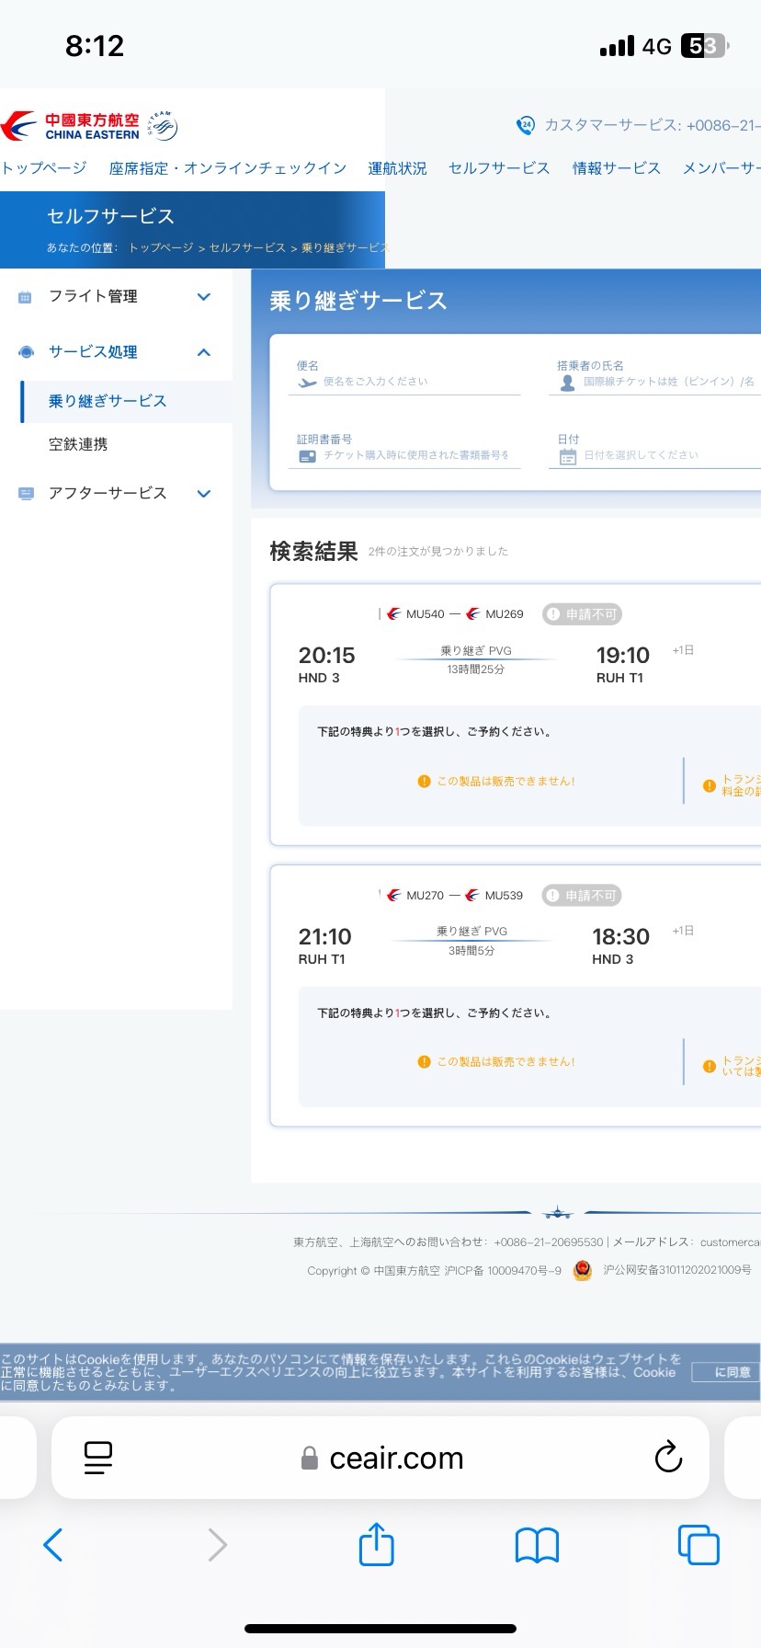Go back with Safari back arrow
The width and height of the screenshot is (761, 1648).
click(53, 1544)
